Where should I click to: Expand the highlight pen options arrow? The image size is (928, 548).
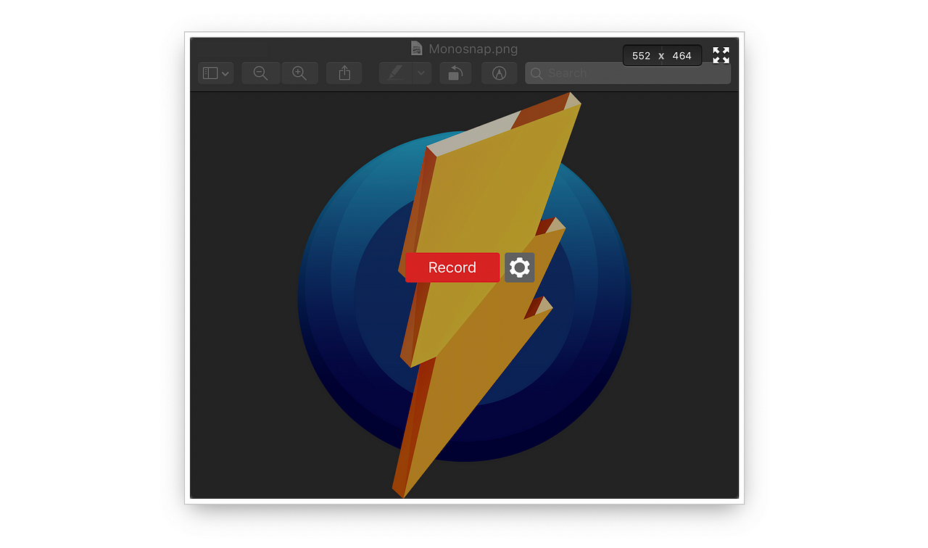coord(422,73)
